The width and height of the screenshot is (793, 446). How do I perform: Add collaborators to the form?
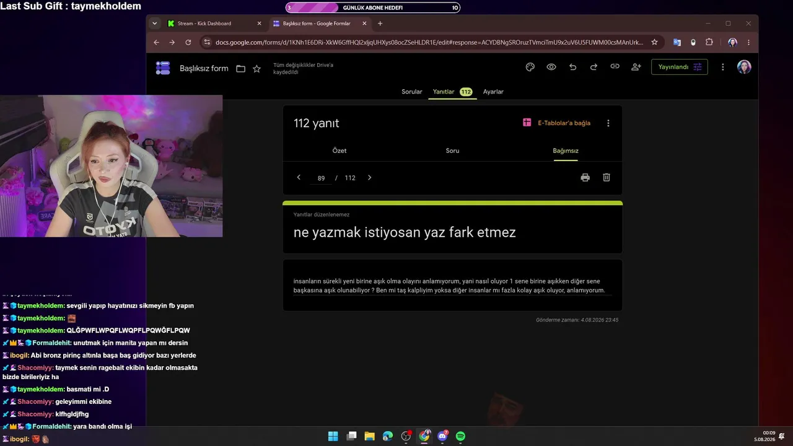636,67
